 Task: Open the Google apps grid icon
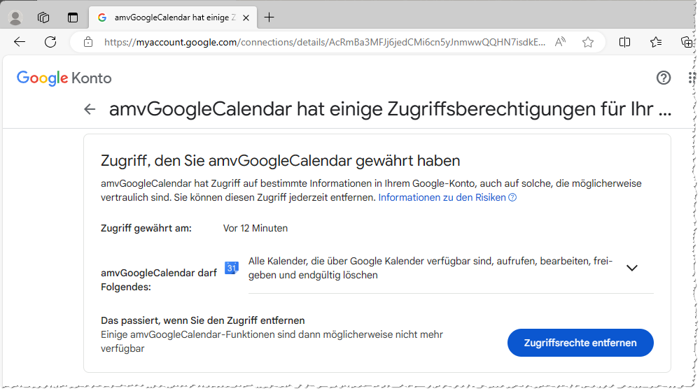click(x=692, y=78)
